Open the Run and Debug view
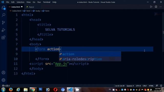This screenshot has height=92, width=164. pyautogui.click(x=3, y=30)
